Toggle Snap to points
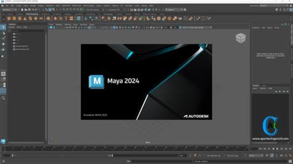This screenshot has width=293, height=164. (71, 10)
